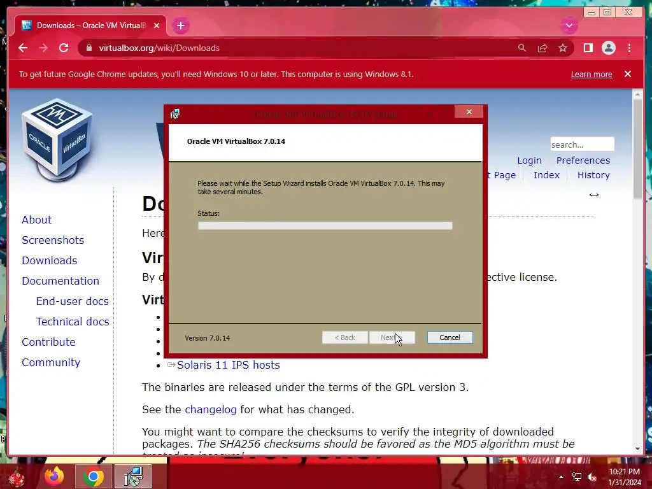Screen dimensions: 652x489
Task: Open the Index link
Action: click(546, 175)
